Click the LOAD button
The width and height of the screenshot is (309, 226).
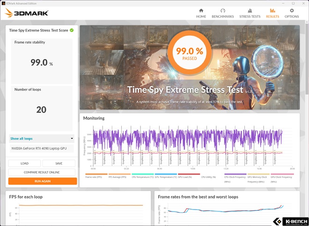pyautogui.click(x=24, y=164)
